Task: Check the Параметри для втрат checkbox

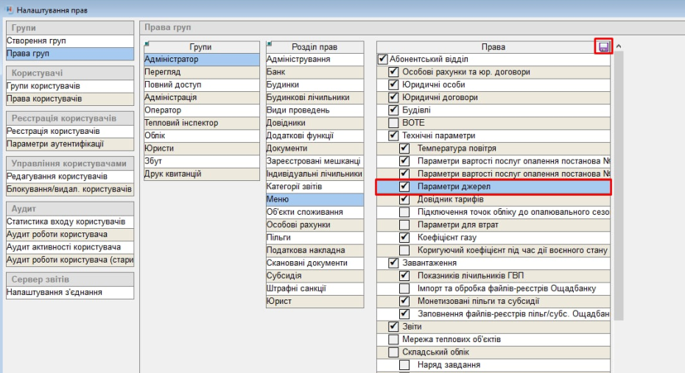Action: pyautogui.click(x=404, y=224)
